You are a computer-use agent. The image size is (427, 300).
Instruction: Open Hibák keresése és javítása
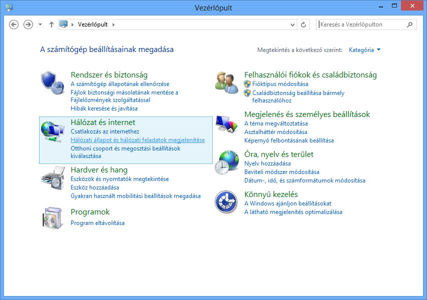[104, 108]
